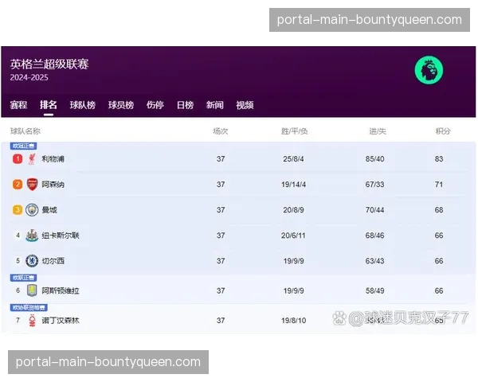478x382 pixels.
Task: Click Newcastle's 68/46 goals value
Action: (374, 236)
